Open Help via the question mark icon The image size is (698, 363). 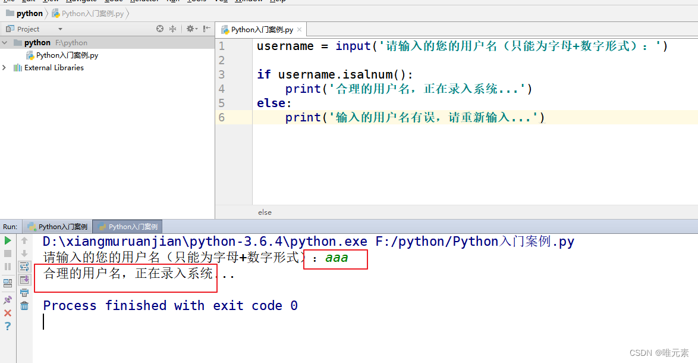click(x=7, y=325)
